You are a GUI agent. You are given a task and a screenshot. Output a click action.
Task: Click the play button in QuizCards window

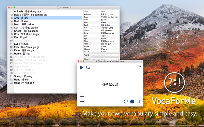click(x=82, y=68)
